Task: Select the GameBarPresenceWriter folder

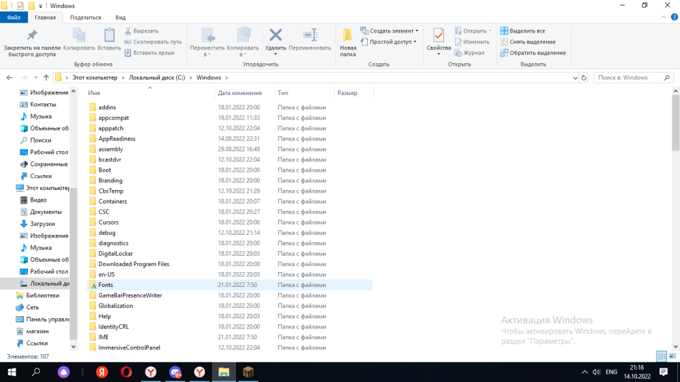Action: 130,295
